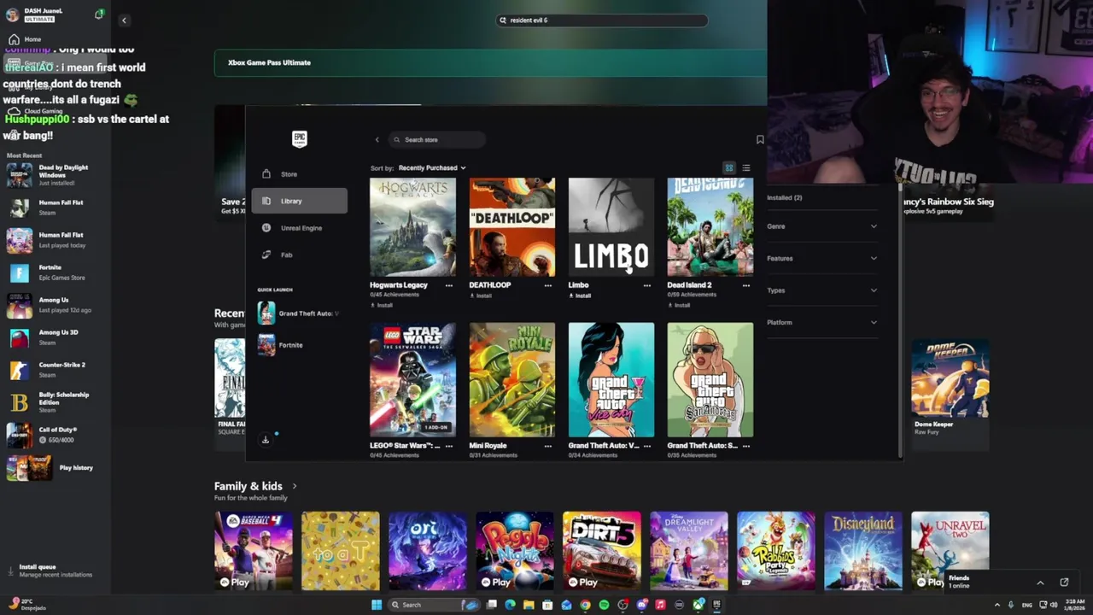Open Xbox app icon in taskbar
The width and height of the screenshot is (1093, 615).
[698, 605]
